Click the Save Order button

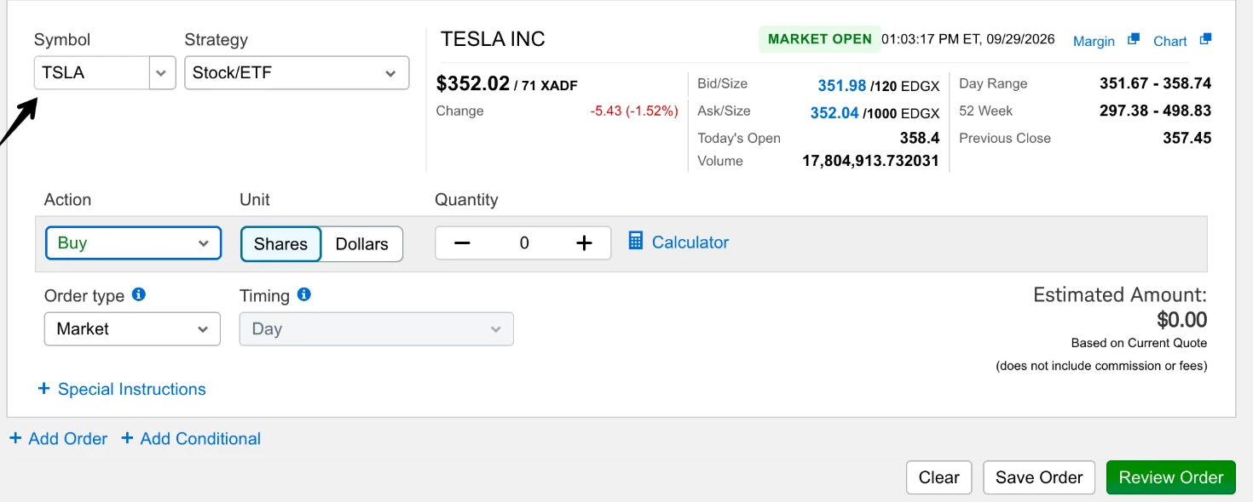pyautogui.click(x=1039, y=477)
